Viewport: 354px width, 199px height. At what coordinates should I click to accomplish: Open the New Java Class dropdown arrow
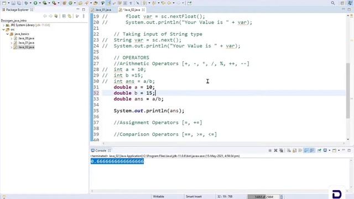(75, 3)
